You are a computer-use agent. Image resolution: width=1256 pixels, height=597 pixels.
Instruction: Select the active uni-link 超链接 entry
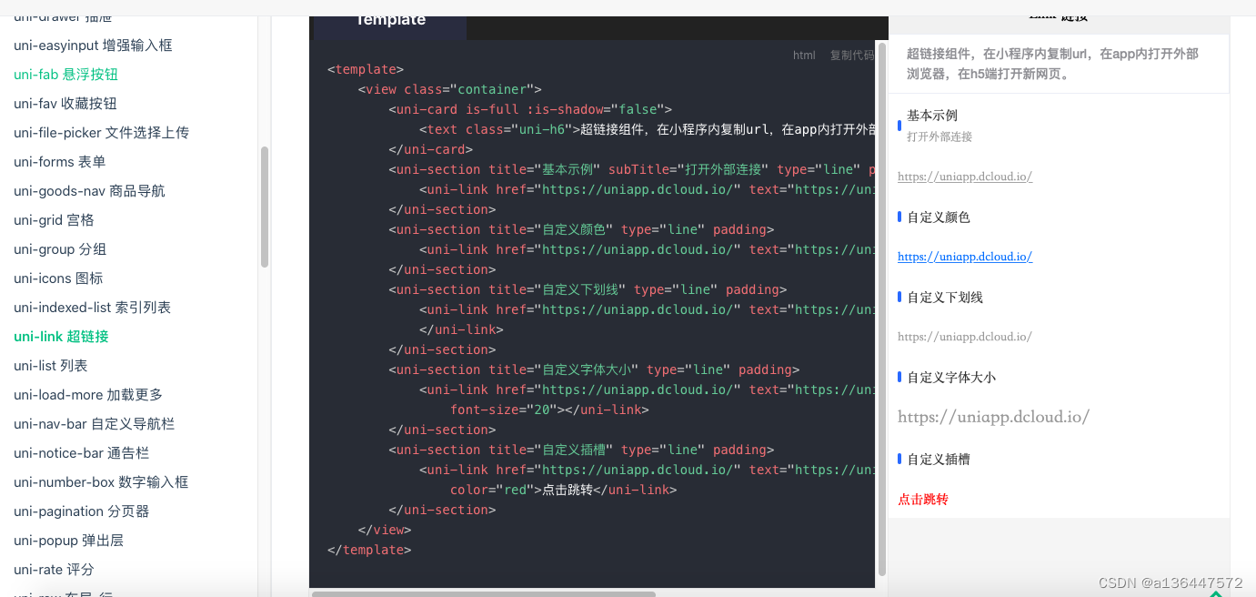pos(61,337)
